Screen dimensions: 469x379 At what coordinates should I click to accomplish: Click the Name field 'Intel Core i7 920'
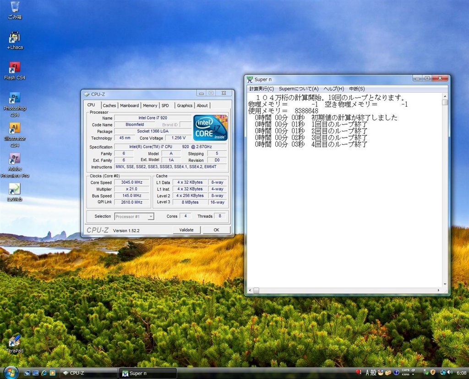(x=153, y=118)
